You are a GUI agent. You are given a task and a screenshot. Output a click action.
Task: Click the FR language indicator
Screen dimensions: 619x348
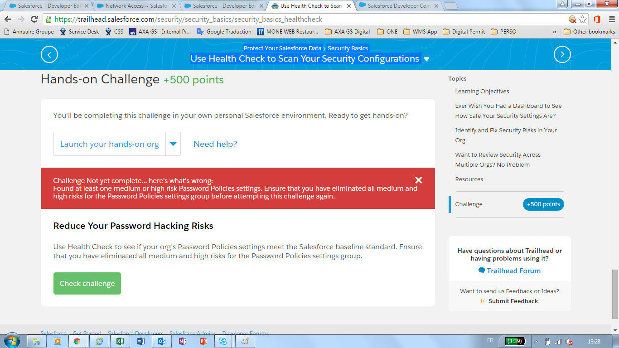tap(490, 340)
